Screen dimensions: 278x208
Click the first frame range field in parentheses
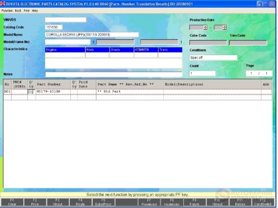(115, 42)
